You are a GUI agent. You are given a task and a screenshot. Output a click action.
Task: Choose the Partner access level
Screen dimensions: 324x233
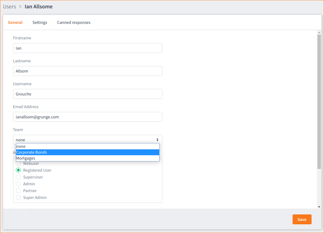pyautogui.click(x=19, y=191)
